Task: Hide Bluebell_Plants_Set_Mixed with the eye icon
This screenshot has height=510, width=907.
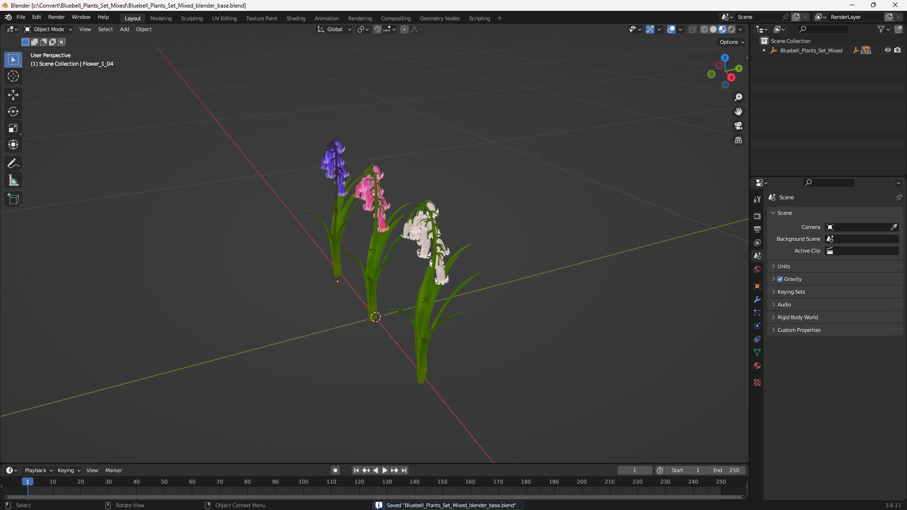Action: click(x=888, y=50)
